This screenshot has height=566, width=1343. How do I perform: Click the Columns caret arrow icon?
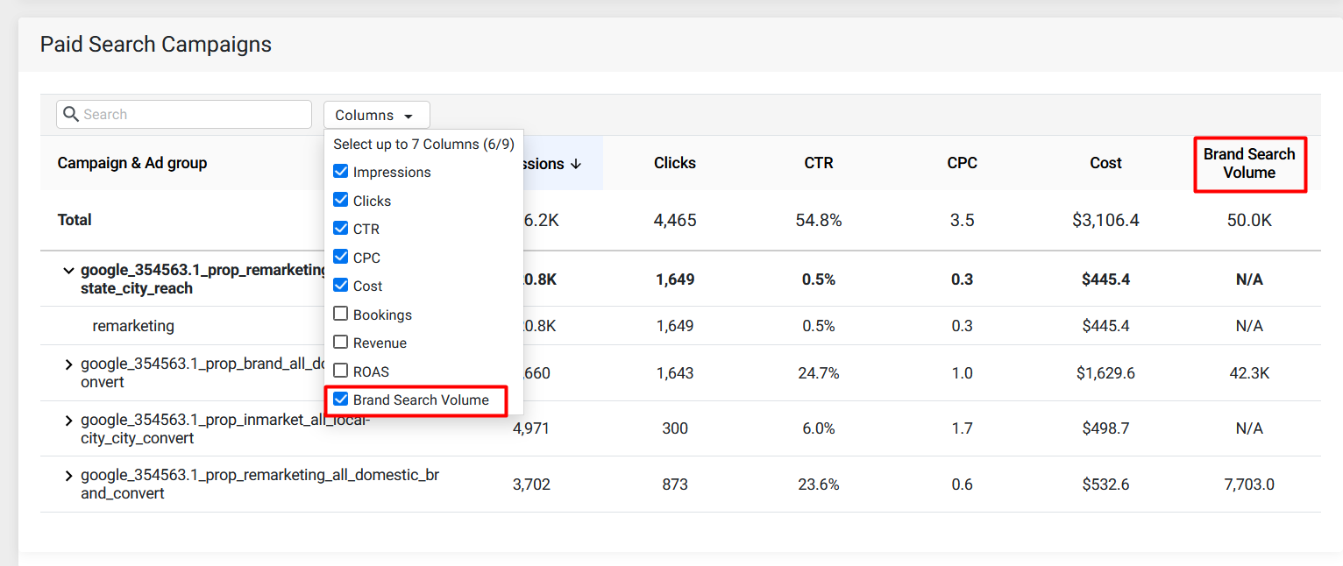(408, 116)
